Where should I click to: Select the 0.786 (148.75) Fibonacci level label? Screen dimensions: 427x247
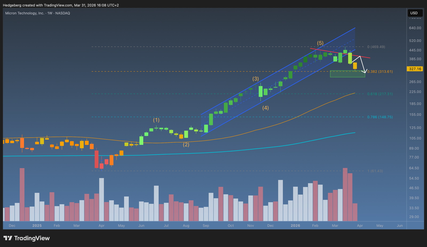[380, 117]
